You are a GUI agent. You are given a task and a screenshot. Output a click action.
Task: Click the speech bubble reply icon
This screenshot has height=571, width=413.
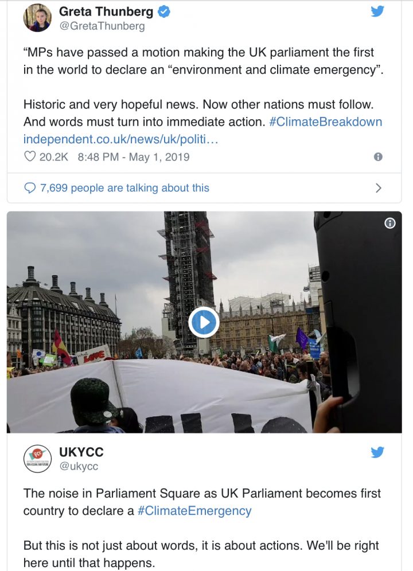pyautogui.click(x=30, y=188)
